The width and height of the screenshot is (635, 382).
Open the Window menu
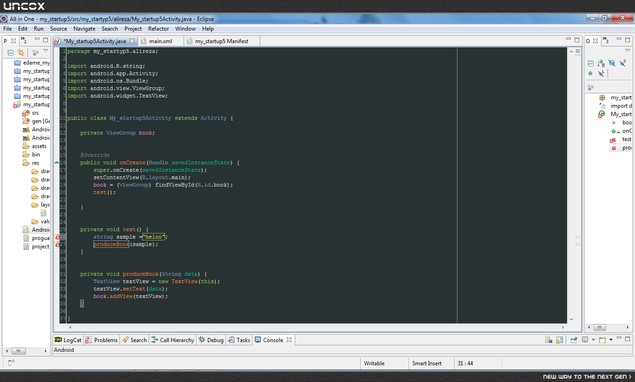click(x=185, y=29)
